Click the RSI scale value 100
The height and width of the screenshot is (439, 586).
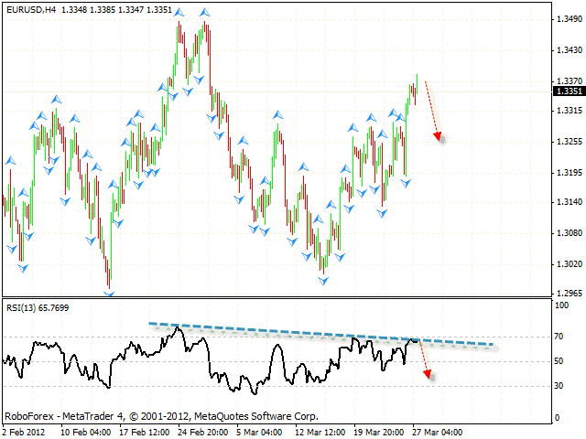(x=561, y=305)
